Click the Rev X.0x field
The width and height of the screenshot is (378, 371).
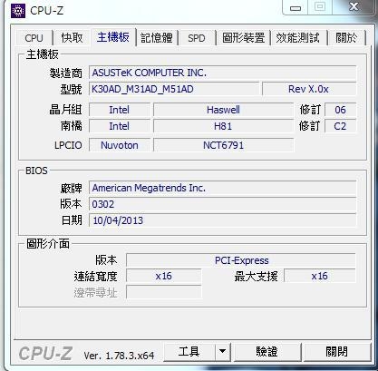click(309, 89)
